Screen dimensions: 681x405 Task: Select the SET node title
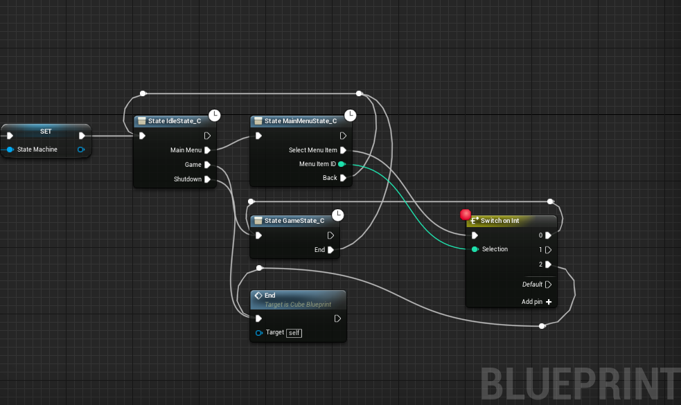tap(46, 131)
